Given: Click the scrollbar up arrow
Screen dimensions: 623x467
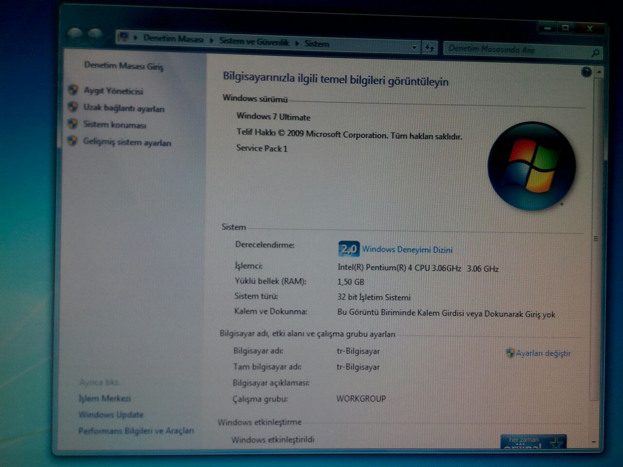Looking at the screenshot, I should [x=599, y=72].
